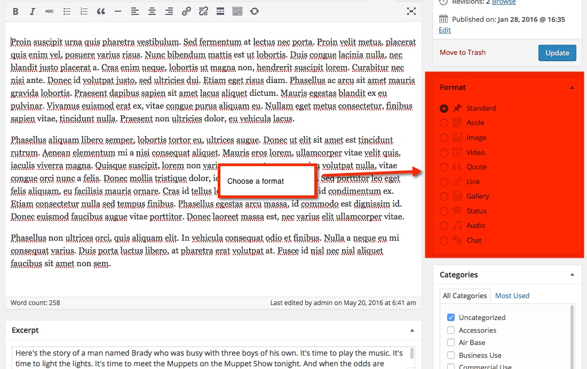Apply italic formatting
This screenshot has width=587, height=369.
32,11
